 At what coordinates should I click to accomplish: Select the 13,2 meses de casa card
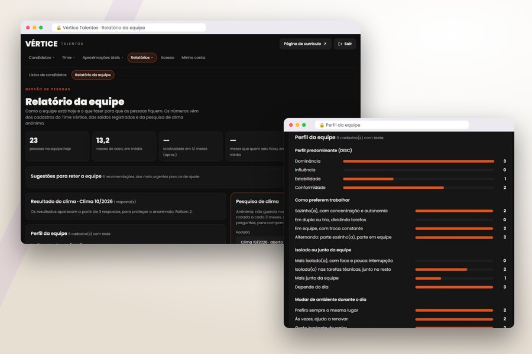pyautogui.click(x=124, y=146)
